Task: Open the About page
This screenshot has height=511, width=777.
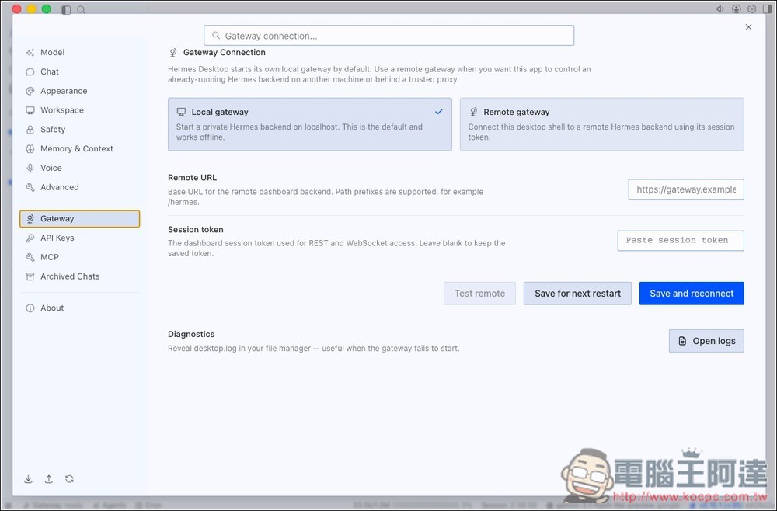Action: (x=79, y=308)
